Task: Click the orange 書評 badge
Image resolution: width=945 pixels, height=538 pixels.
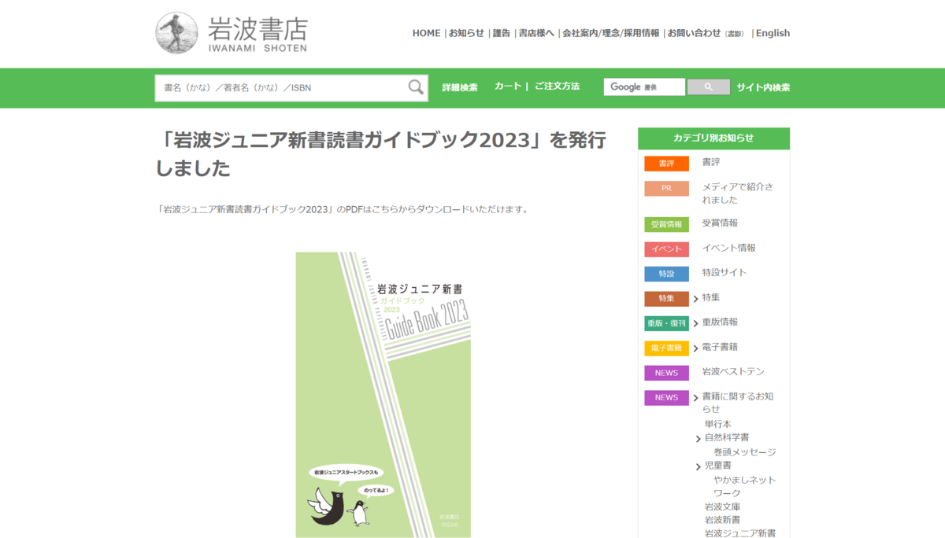Action: click(x=666, y=164)
